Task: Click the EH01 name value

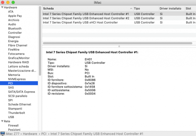Action: click(x=88, y=59)
